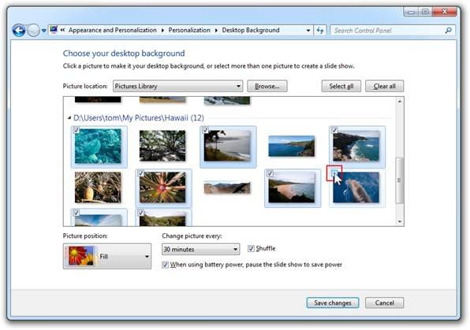Image resolution: width=470 pixels, height=330 pixels.
Task: Click the picture list scrollbar thumb
Action: pos(400,180)
